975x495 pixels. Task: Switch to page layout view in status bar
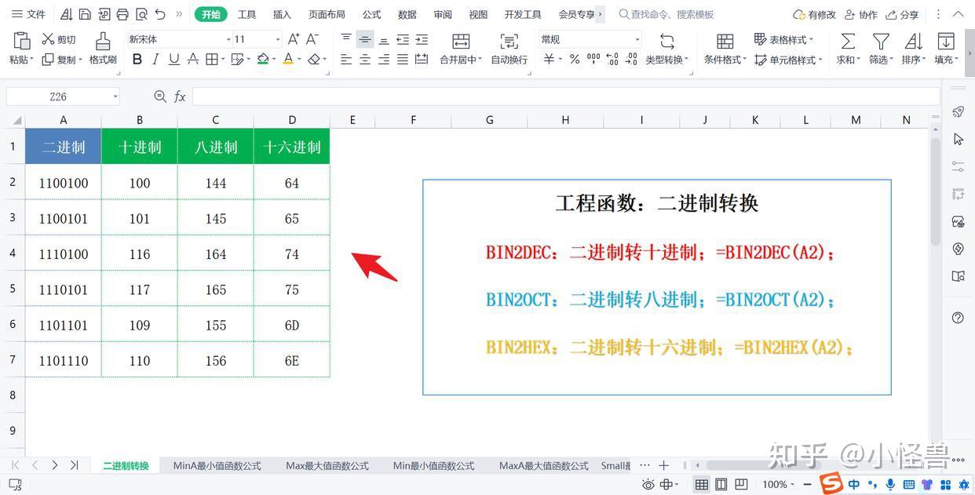(x=721, y=485)
